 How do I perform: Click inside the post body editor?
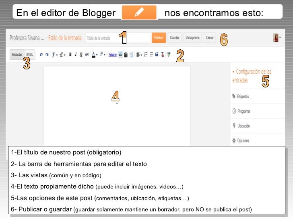pos(117,106)
